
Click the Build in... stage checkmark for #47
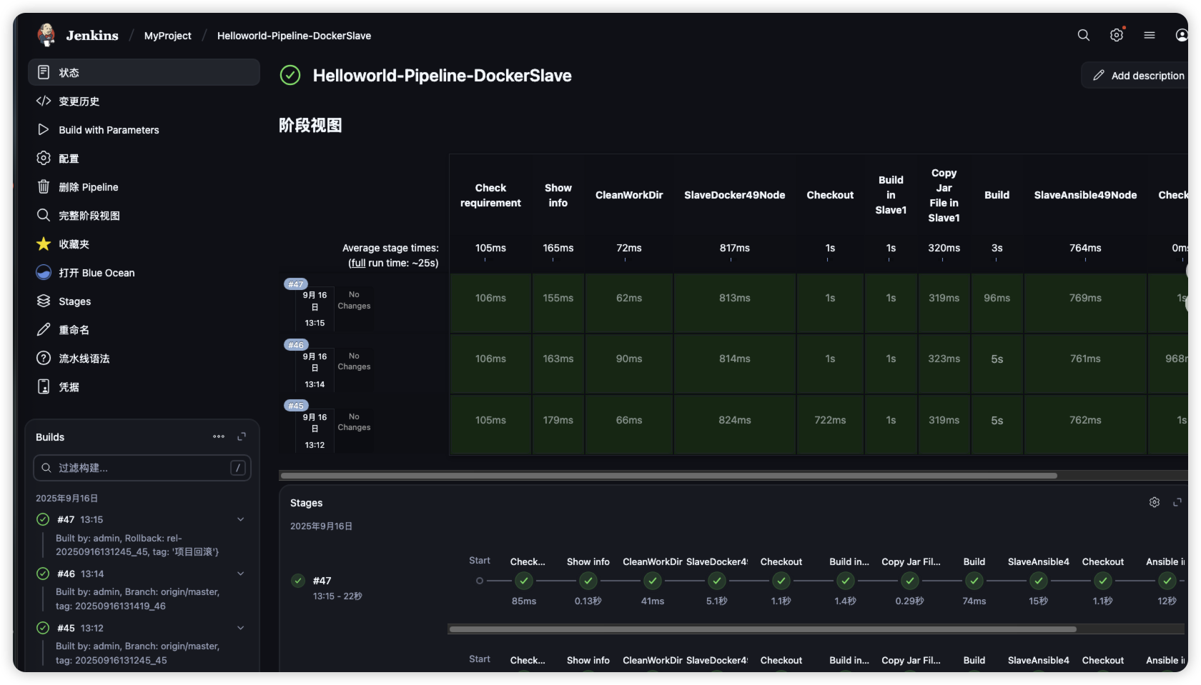(846, 581)
